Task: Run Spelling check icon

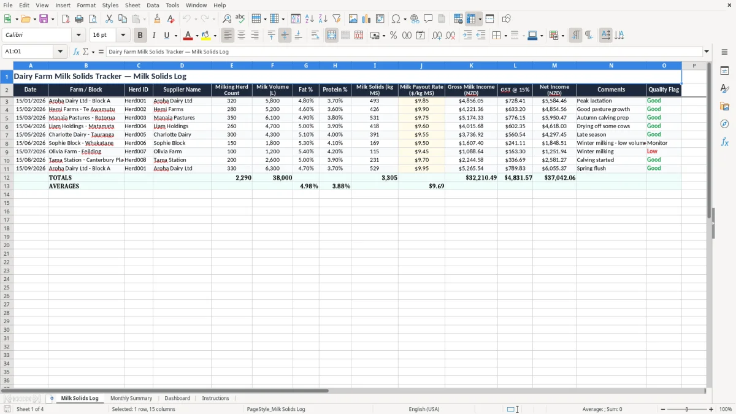Action: (240, 19)
